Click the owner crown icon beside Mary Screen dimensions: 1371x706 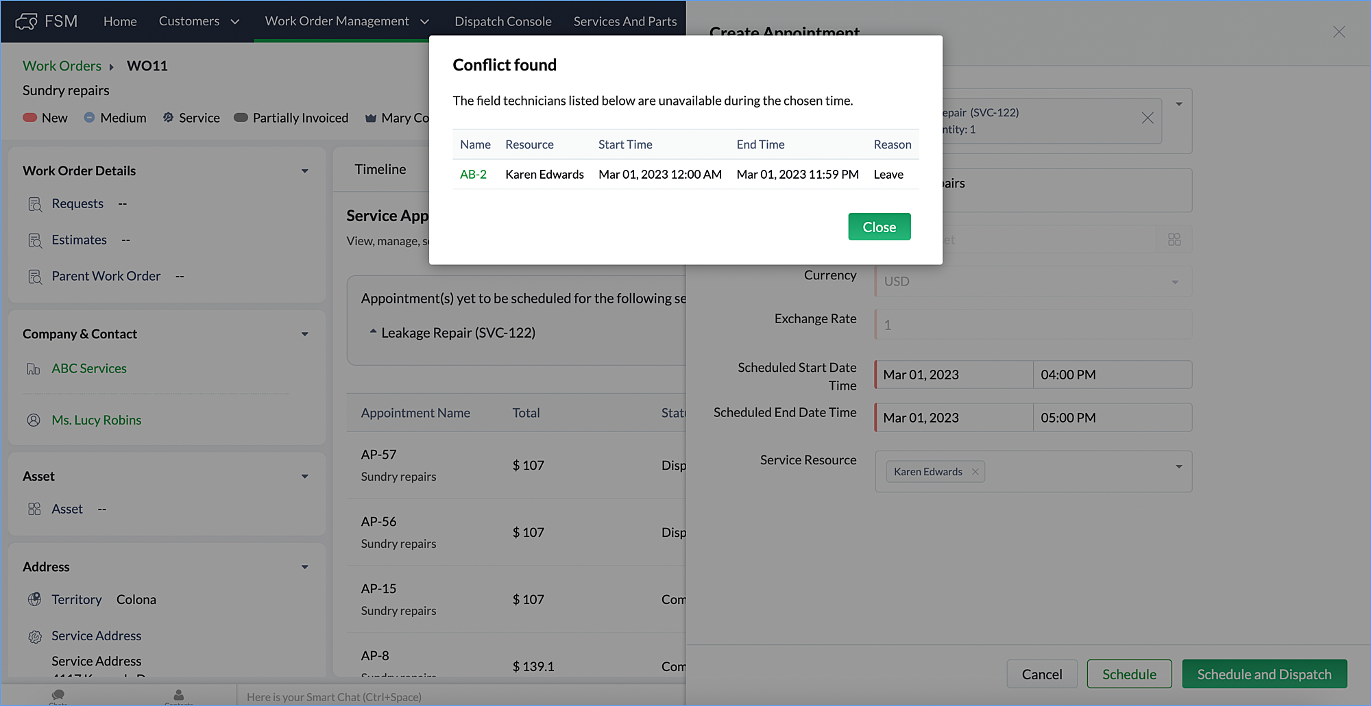[371, 118]
